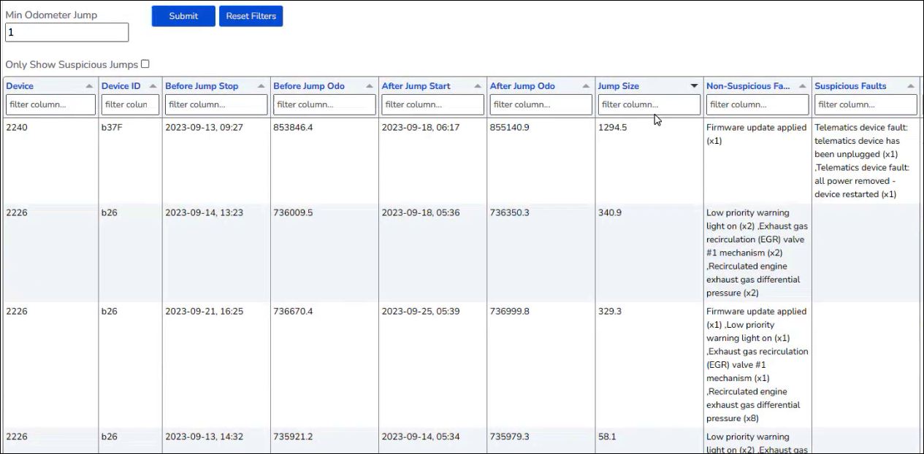Click the After Jump Odo header label
The width and height of the screenshot is (924, 454).
pos(522,86)
